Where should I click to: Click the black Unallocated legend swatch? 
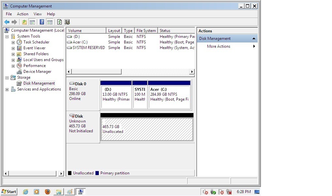(x=70, y=173)
